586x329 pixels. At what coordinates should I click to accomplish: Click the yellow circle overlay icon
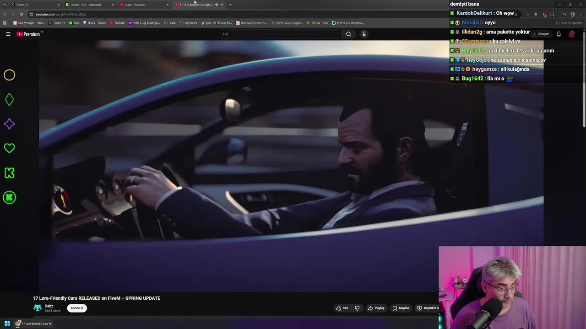[9, 75]
